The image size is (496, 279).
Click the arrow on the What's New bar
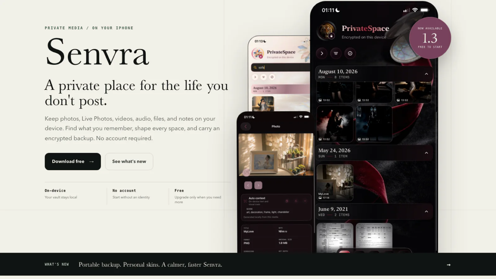[x=448, y=265]
